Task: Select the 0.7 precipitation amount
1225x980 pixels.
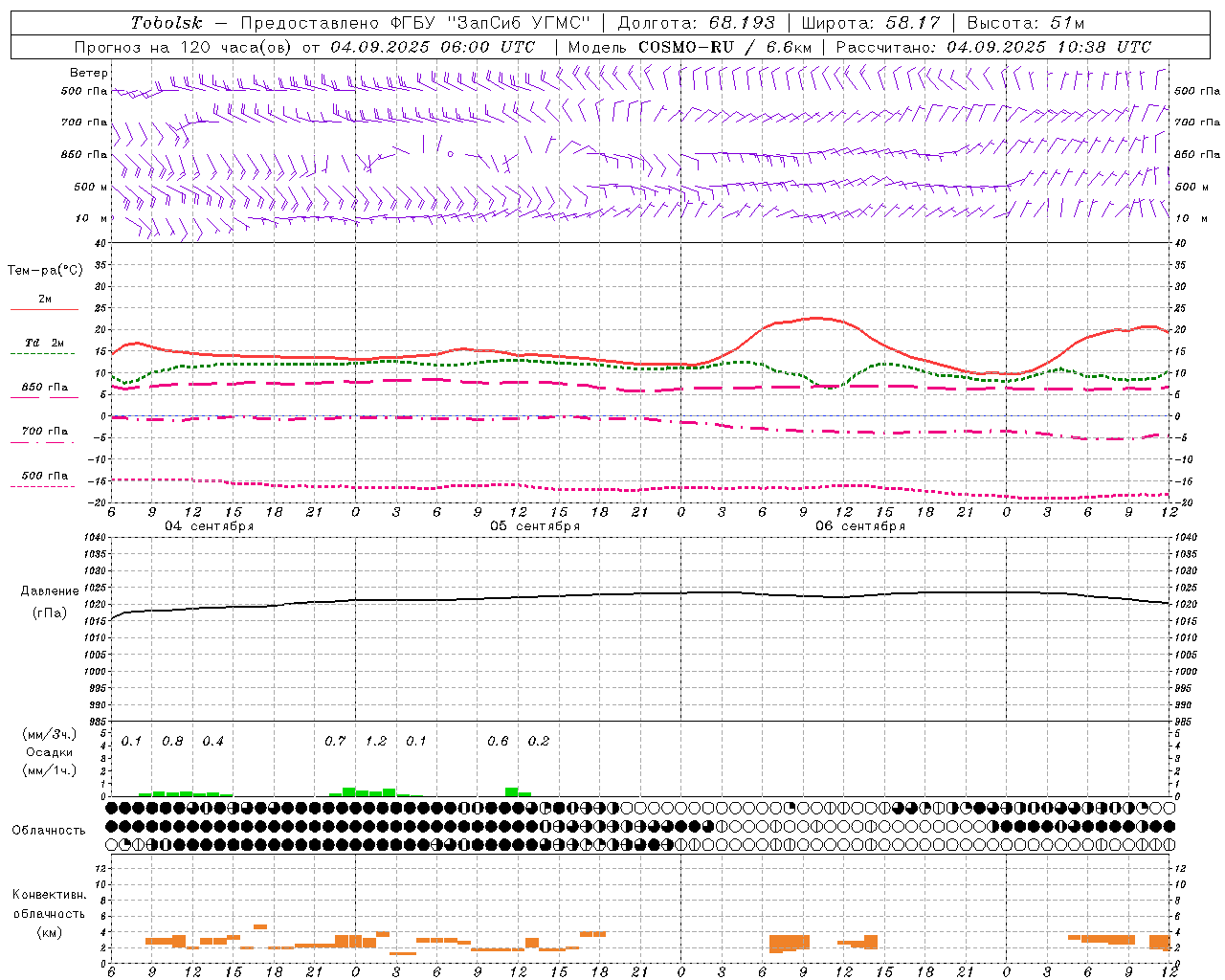Action: pyautogui.click(x=335, y=742)
